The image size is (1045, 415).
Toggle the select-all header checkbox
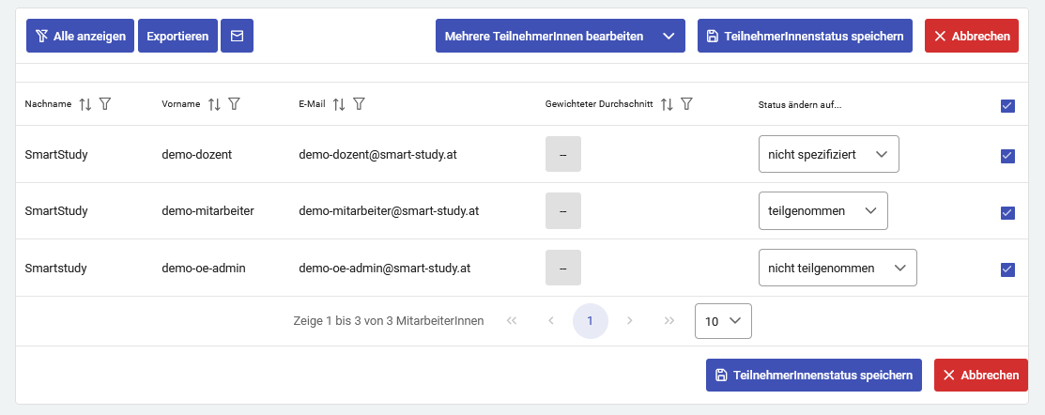[1007, 106]
